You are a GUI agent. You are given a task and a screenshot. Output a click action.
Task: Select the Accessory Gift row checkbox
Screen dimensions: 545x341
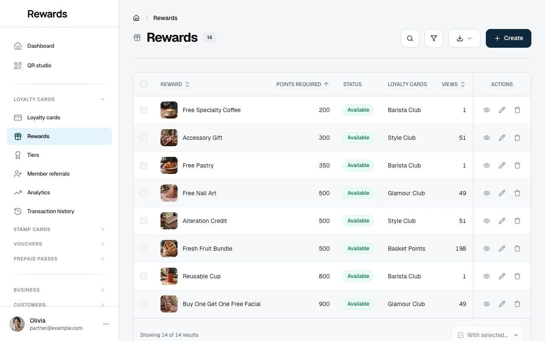[143, 138]
